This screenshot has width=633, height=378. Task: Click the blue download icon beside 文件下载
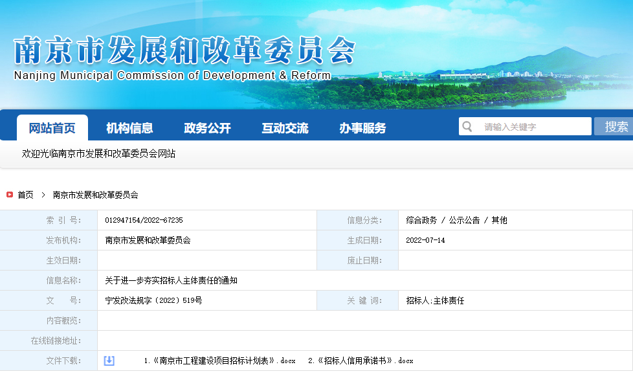(x=109, y=361)
